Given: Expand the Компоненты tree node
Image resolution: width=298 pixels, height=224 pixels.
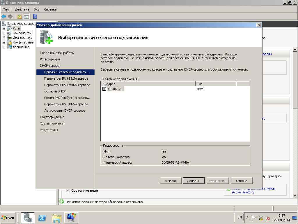Looking at the screenshot, I should tap(4, 33).
